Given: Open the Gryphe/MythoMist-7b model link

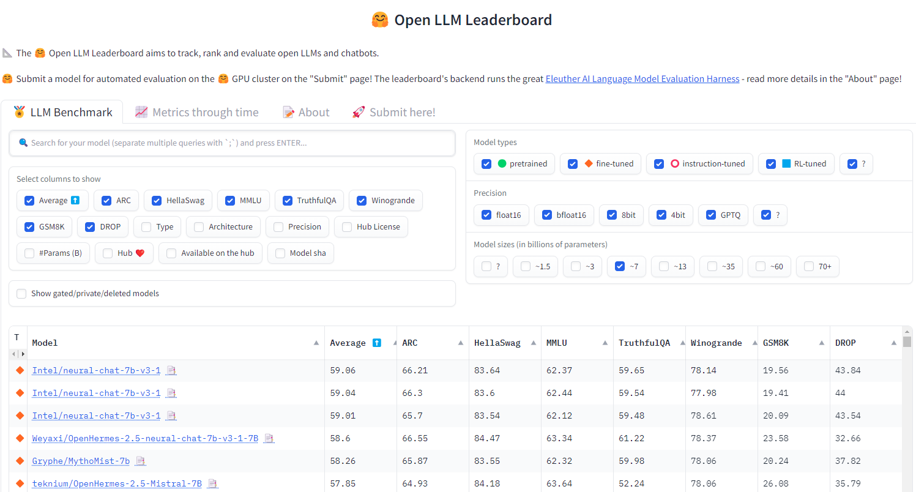Looking at the screenshot, I should (x=81, y=461).
